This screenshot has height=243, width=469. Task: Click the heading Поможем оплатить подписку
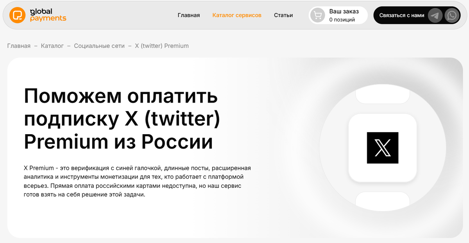122,119
